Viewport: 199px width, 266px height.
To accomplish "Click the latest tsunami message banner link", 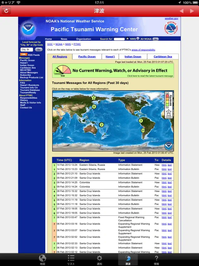I will [150, 76].
